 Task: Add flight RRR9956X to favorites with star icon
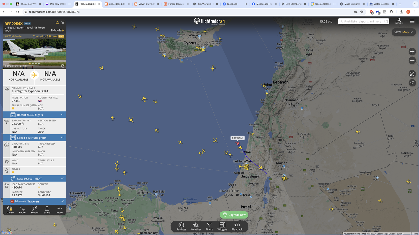coord(57,23)
